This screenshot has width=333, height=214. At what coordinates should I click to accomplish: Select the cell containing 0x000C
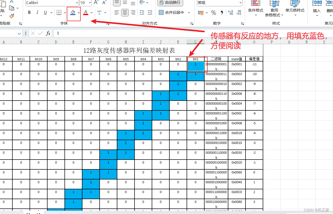point(237,115)
